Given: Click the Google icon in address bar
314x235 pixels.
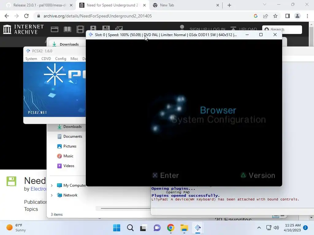Looking at the screenshot, I should pos(255,16).
